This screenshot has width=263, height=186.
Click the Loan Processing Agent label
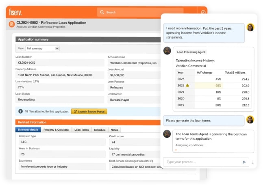(191, 52)
